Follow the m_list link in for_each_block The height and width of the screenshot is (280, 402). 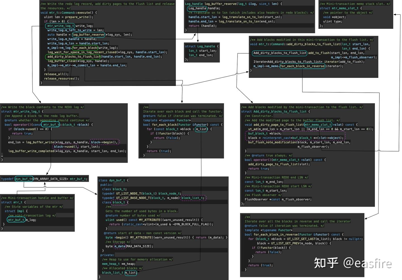pos(201,129)
